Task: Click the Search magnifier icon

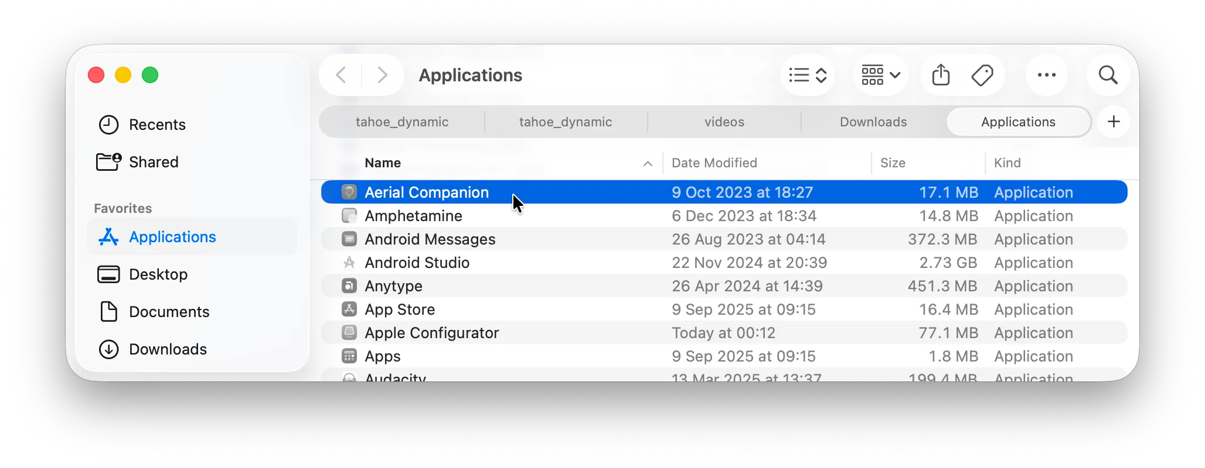Action: tap(1108, 75)
